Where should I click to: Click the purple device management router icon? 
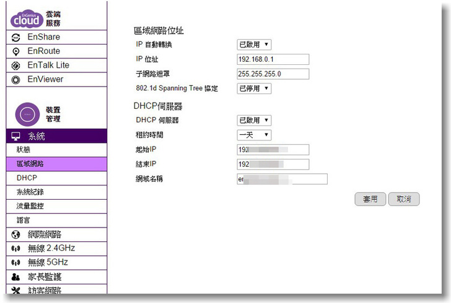[27, 114]
